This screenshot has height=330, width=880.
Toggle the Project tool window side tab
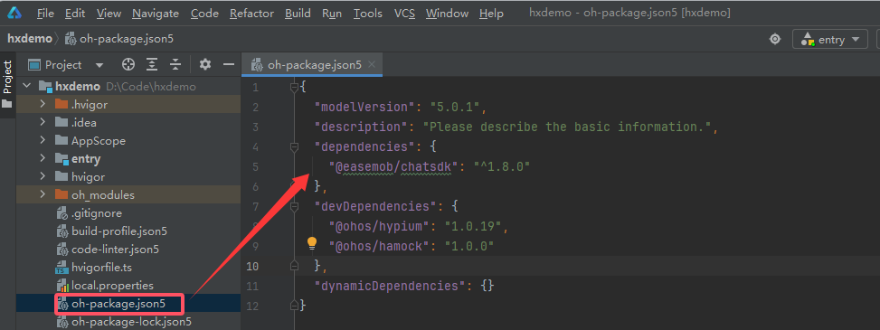pyautogui.click(x=7, y=77)
